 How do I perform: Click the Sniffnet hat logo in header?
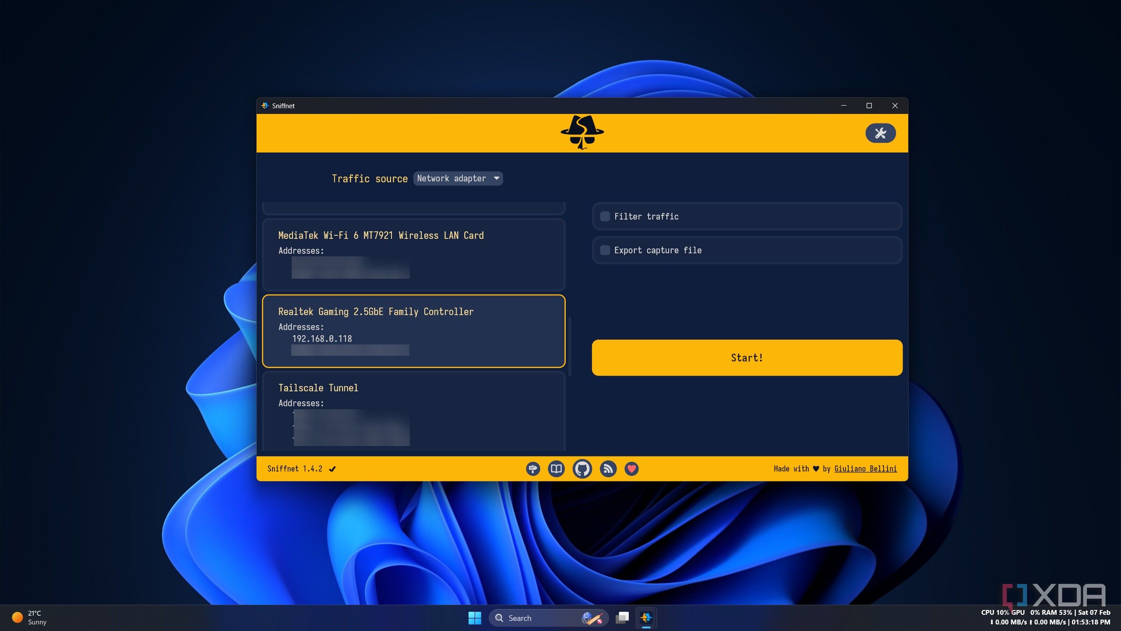pos(582,132)
